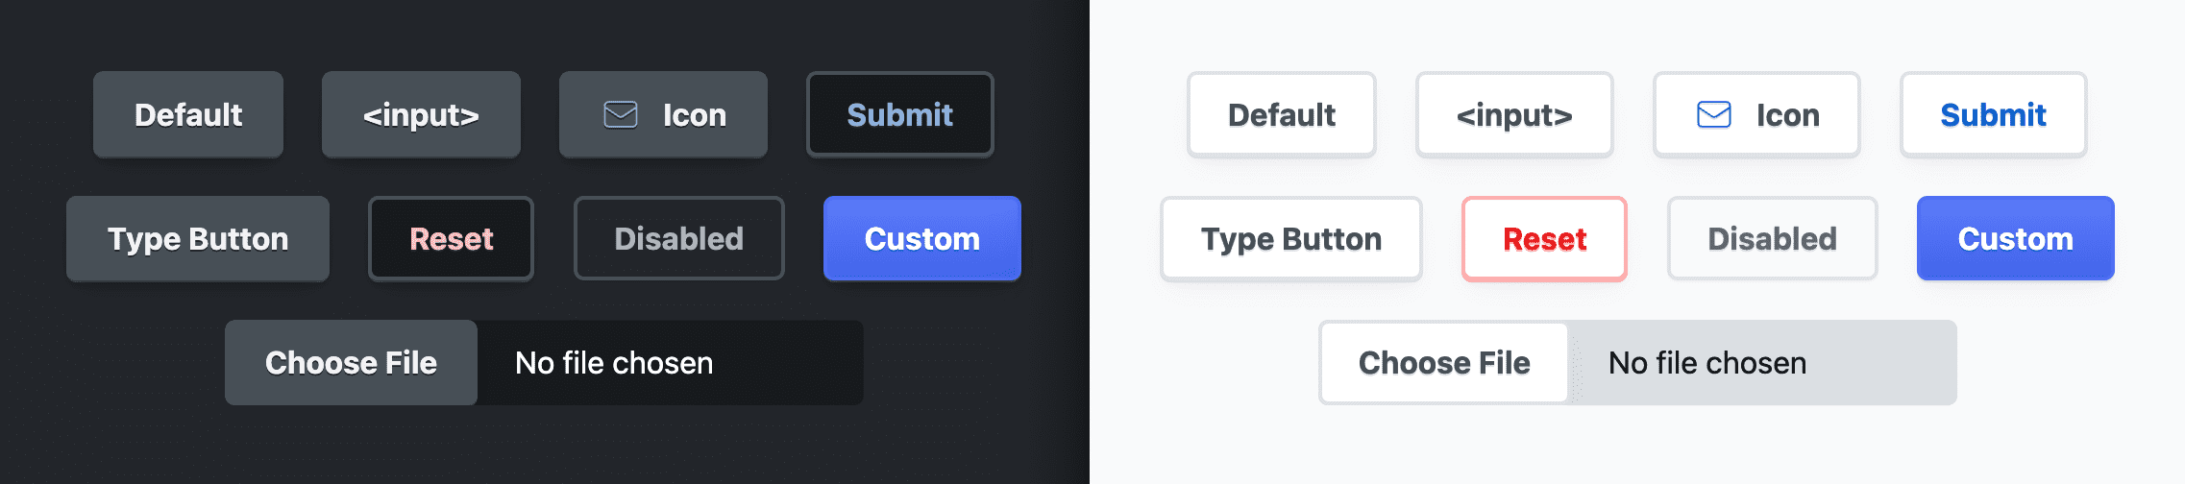The width and height of the screenshot is (2185, 484).
Task: Click the Disabled button in light theme
Action: pos(1772,239)
